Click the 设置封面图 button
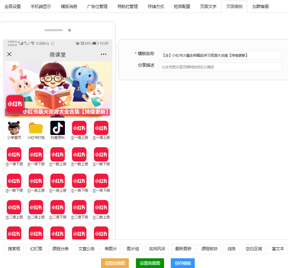The width and height of the screenshot is (288, 268). pos(115,263)
